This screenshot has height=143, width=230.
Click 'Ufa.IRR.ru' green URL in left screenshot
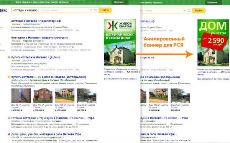17,137
